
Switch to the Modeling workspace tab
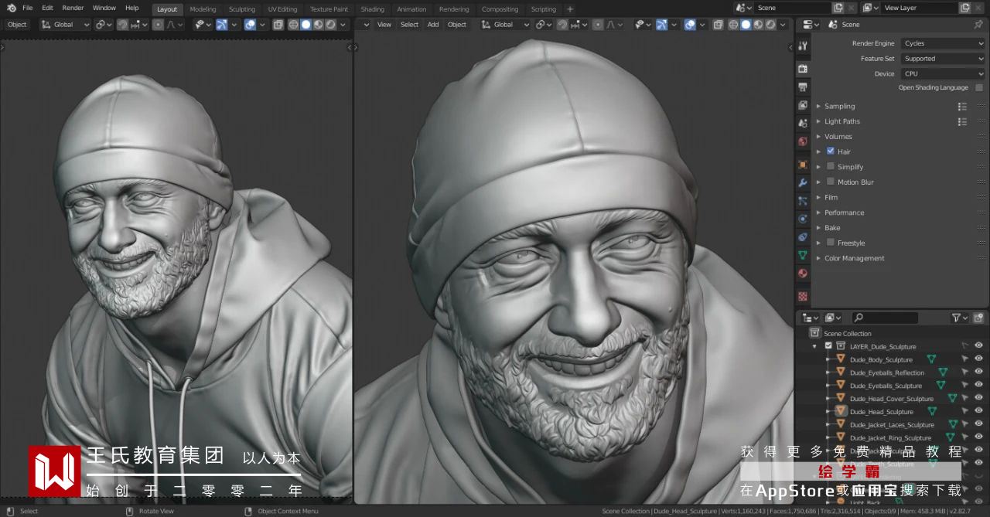[203, 9]
